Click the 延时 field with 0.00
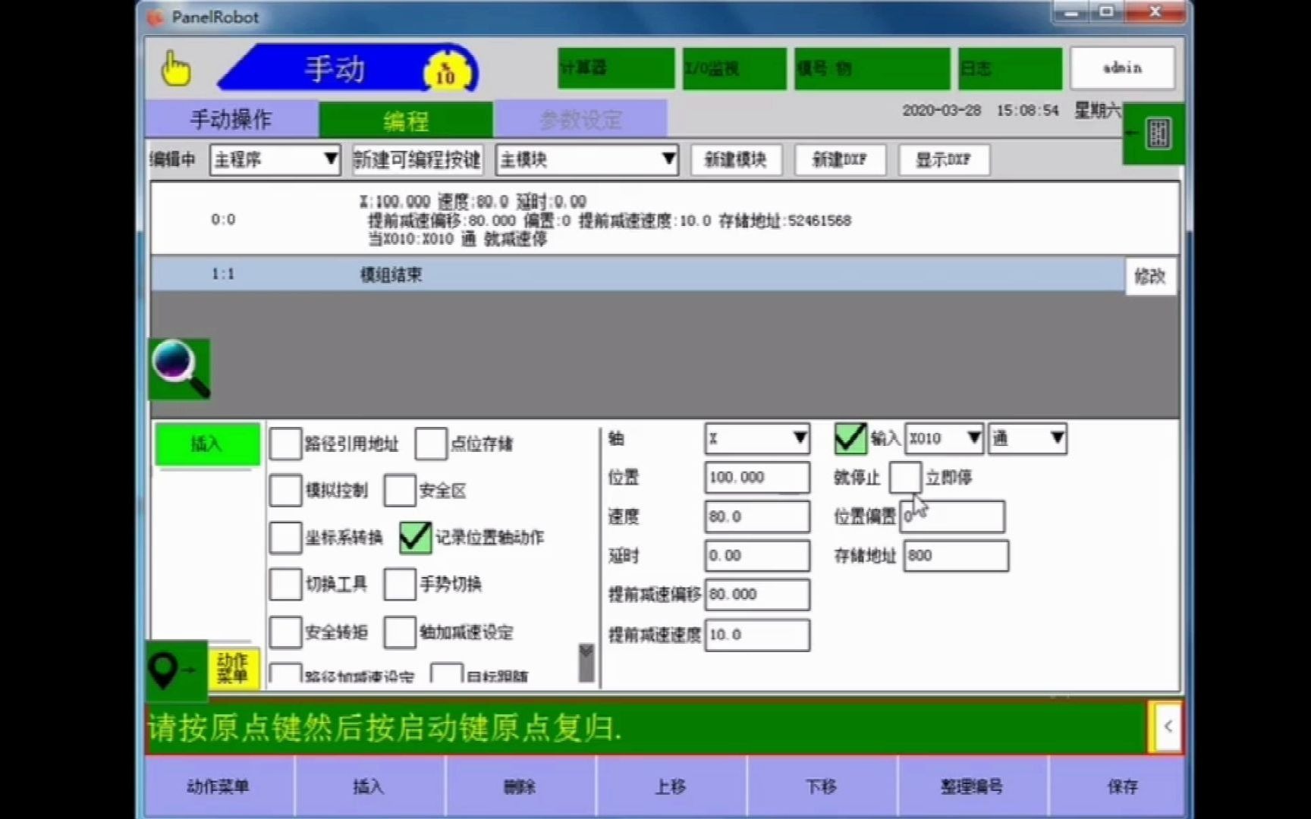The width and height of the screenshot is (1311, 819). coord(757,555)
